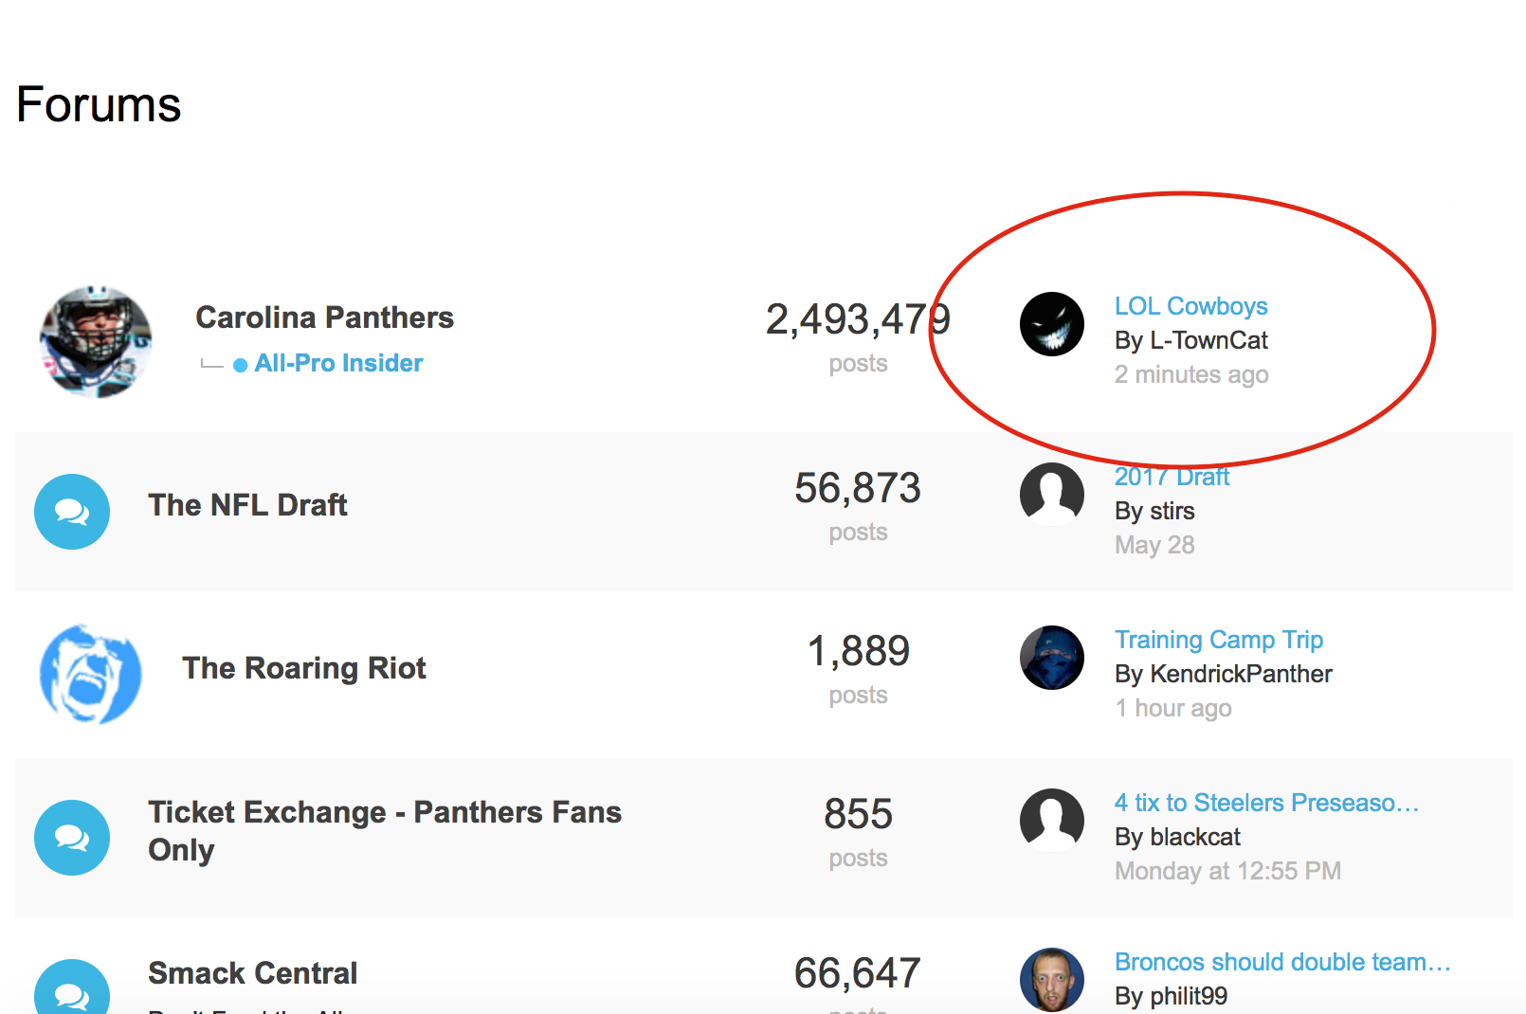
Task: Open stirs' default silhouette avatar
Action: tap(1052, 495)
